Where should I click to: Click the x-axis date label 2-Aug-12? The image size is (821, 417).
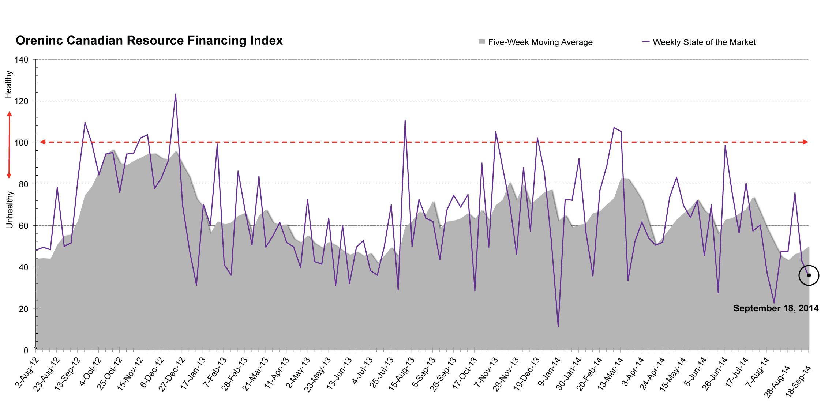[26, 372]
